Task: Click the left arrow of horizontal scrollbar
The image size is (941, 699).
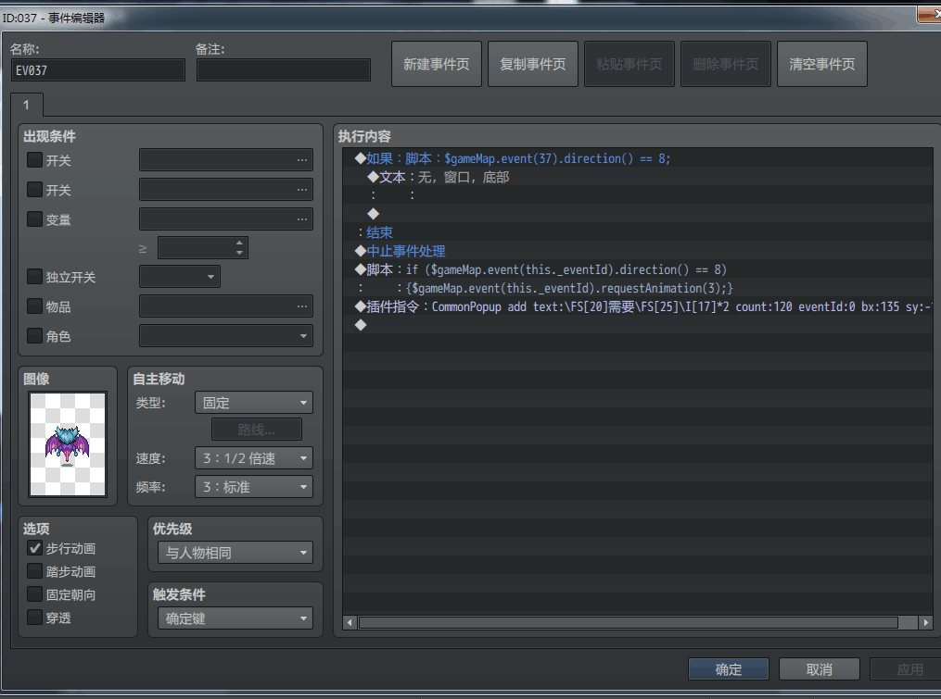Action: click(350, 623)
